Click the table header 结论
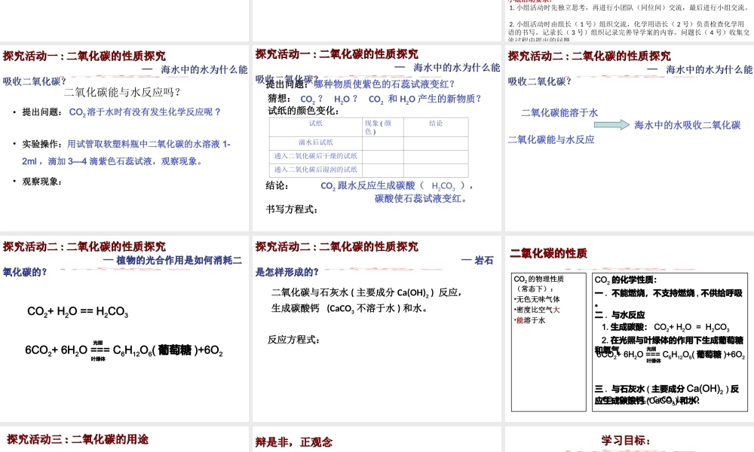Screen dimensions: 754x452 coord(436,124)
